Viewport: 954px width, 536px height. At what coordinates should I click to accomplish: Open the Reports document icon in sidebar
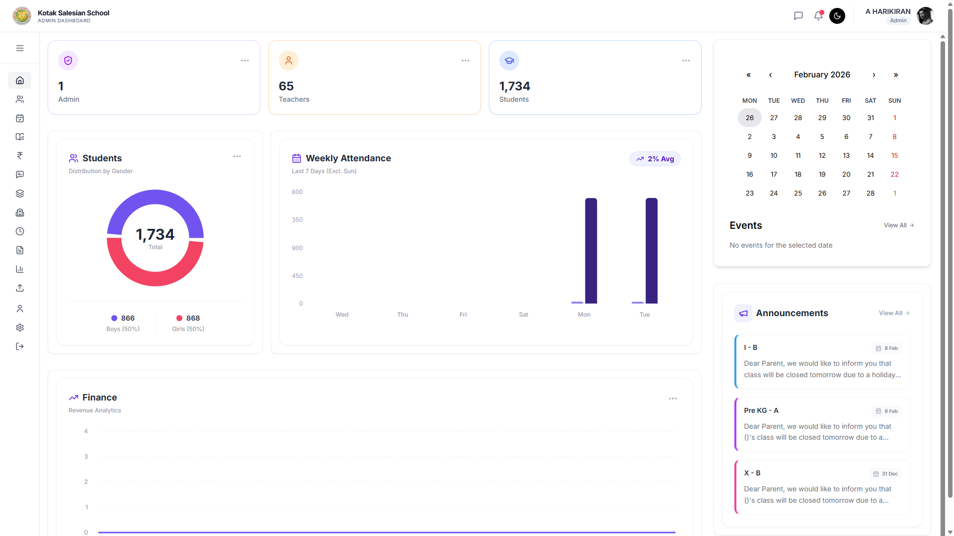point(20,250)
